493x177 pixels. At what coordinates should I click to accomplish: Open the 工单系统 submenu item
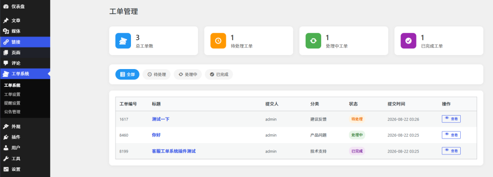[12, 85]
